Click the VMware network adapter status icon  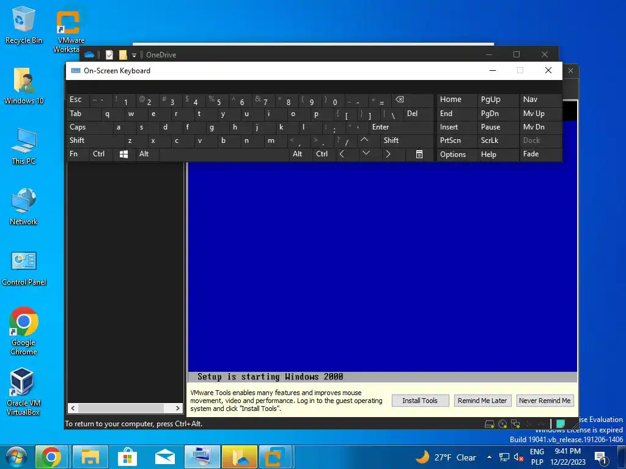(515, 424)
